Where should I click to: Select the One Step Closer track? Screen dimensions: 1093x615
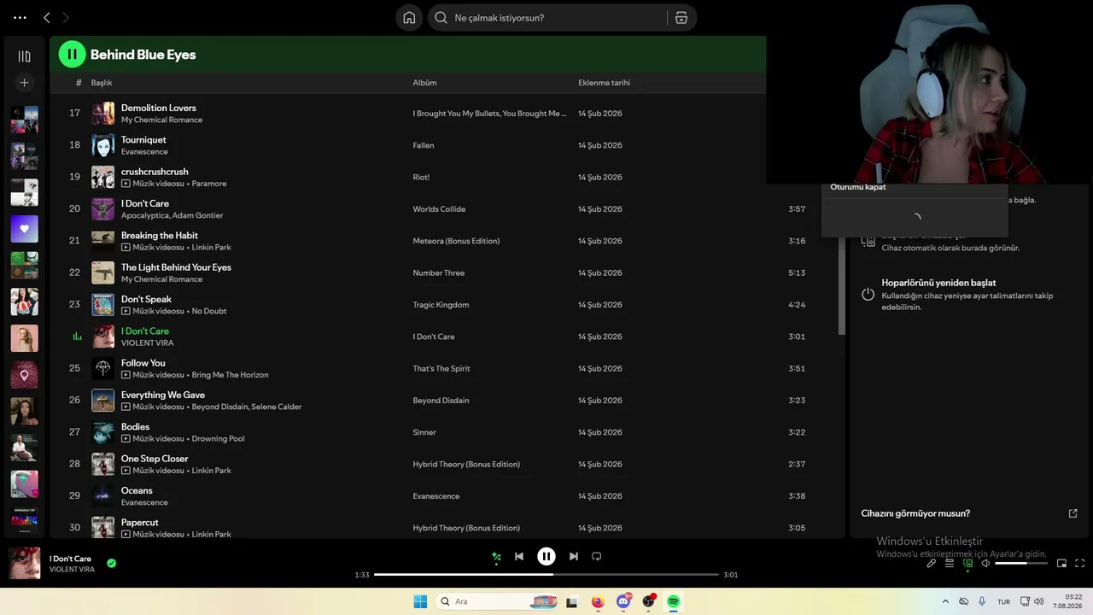point(155,459)
